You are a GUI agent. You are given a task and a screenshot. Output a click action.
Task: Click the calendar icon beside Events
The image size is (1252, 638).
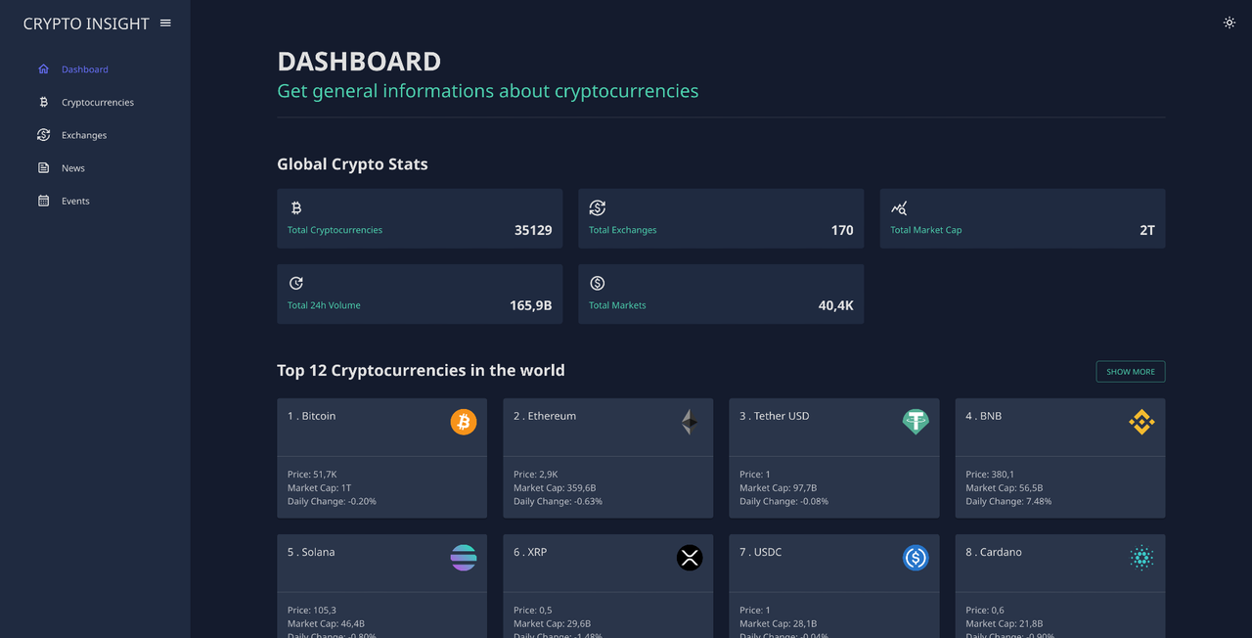tap(43, 201)
